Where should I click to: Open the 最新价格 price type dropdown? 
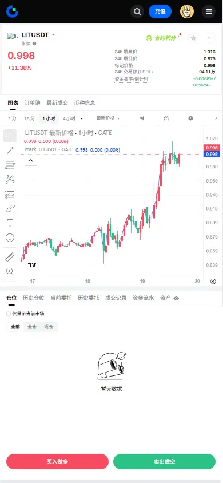point(108,118)
